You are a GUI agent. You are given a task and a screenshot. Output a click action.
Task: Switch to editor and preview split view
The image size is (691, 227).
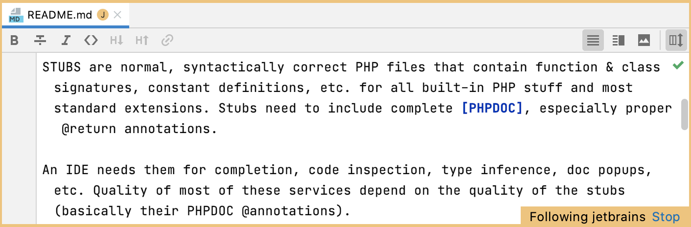click(x=619, y=40)
